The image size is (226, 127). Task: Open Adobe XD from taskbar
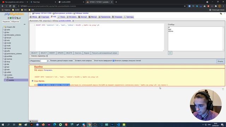pyautogui.click(x=49, y=125)
